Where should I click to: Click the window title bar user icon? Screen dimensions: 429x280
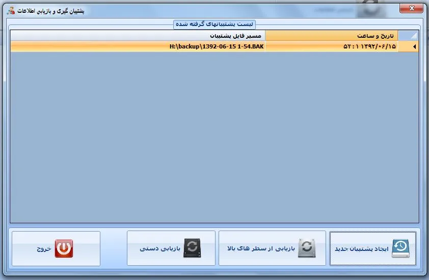coord(11,11)
